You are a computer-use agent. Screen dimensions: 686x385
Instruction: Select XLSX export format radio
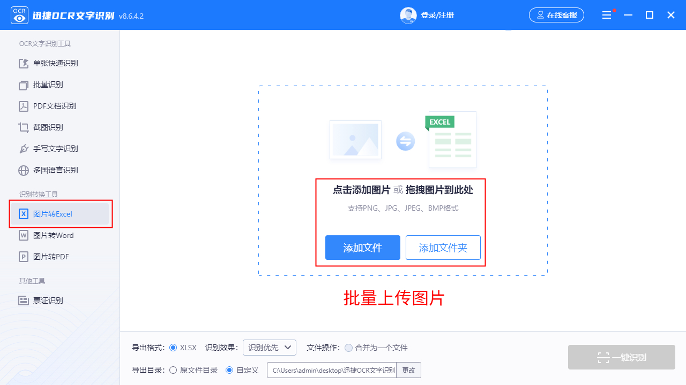coord(173,348)
